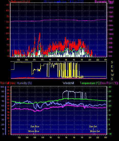
Task: Click the 12 hour label under the windspeed graph
Action: point(58,60)
